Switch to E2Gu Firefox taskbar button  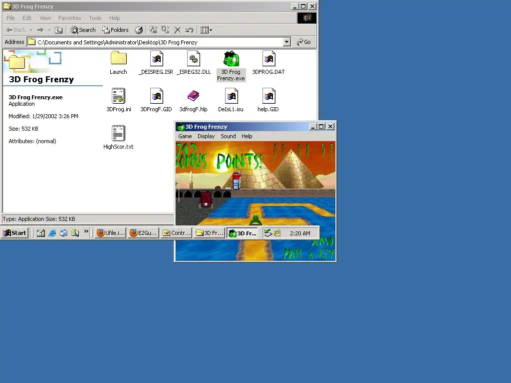143,233
